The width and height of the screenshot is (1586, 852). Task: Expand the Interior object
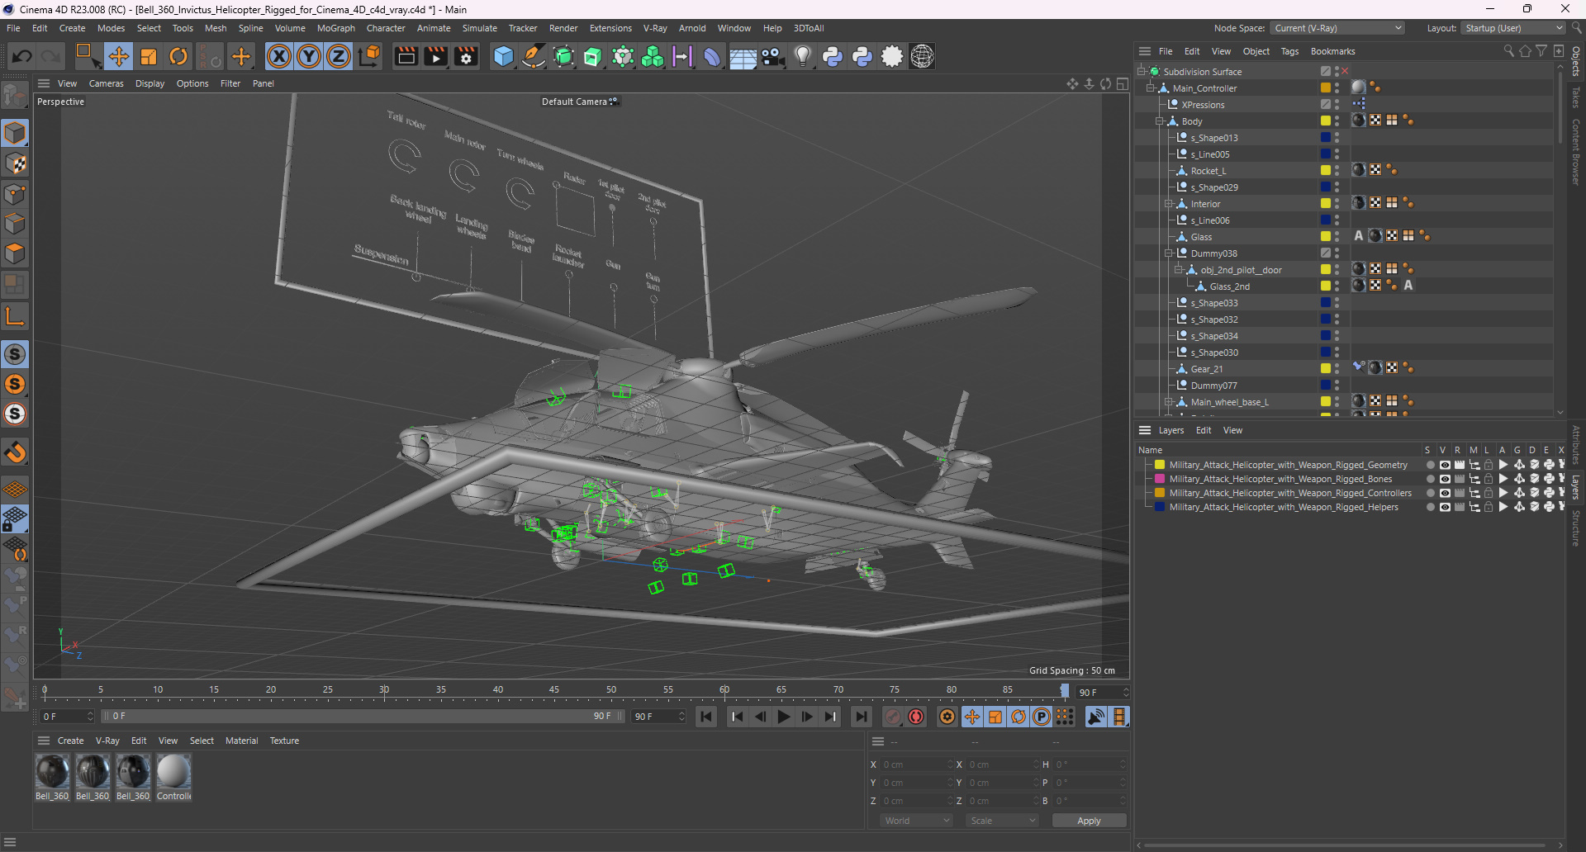(x=1169, y=204)
